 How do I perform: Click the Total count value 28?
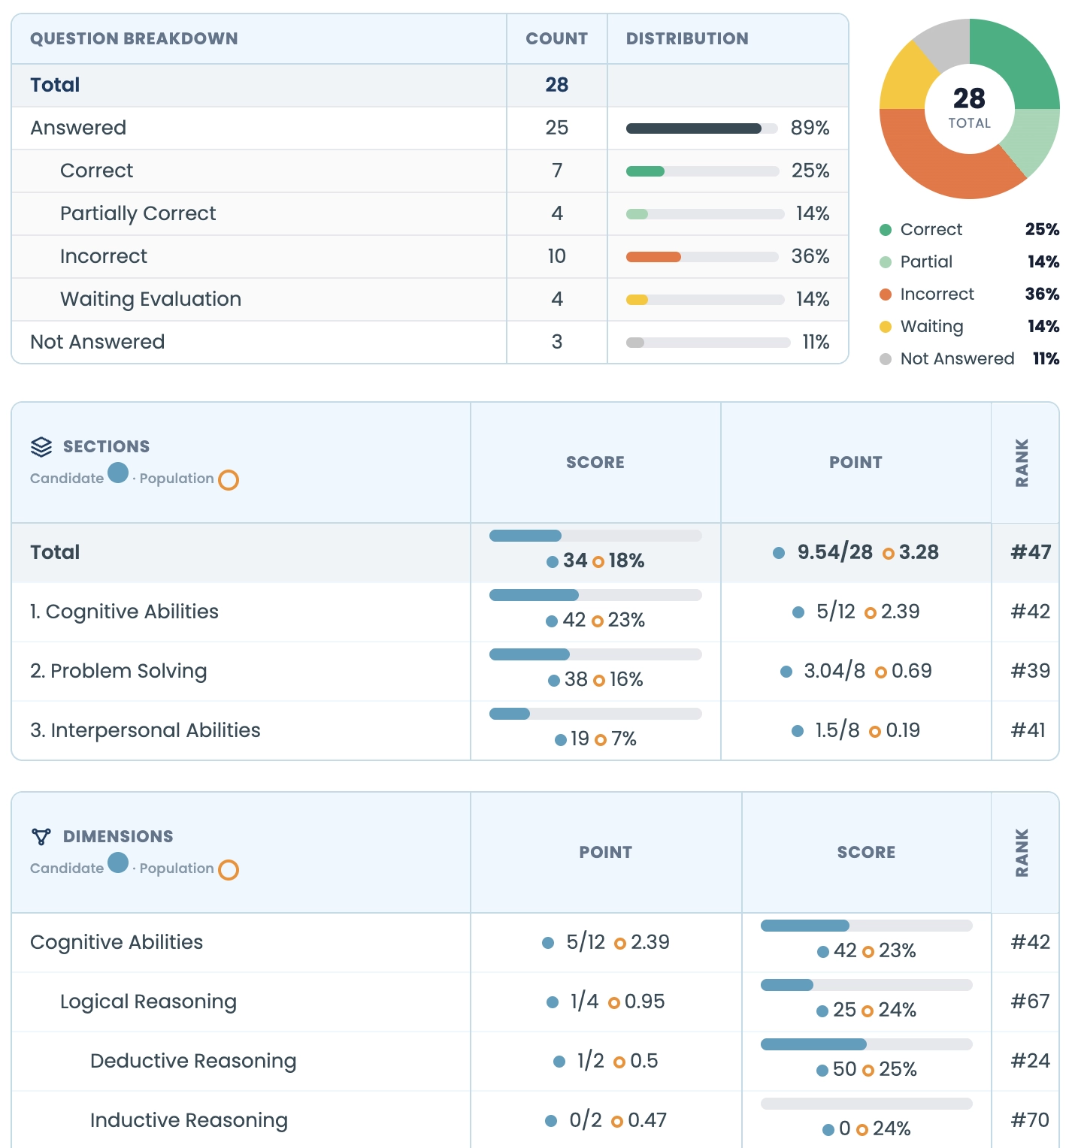point(557,85)
